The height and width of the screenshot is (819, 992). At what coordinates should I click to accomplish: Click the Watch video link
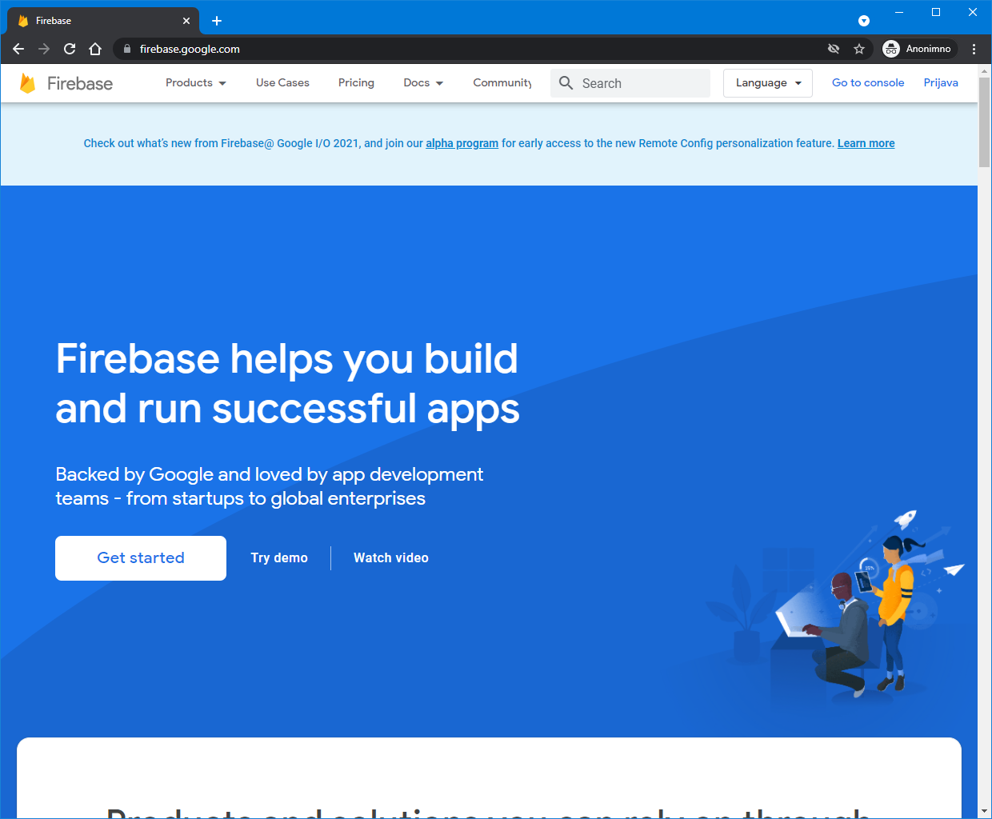pos(390,558)
